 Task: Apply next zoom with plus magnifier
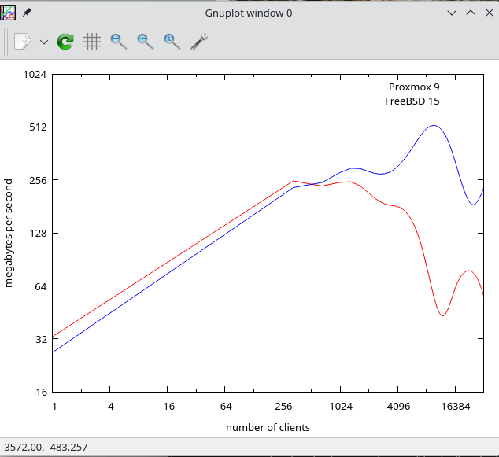click(x=146, y=42)
